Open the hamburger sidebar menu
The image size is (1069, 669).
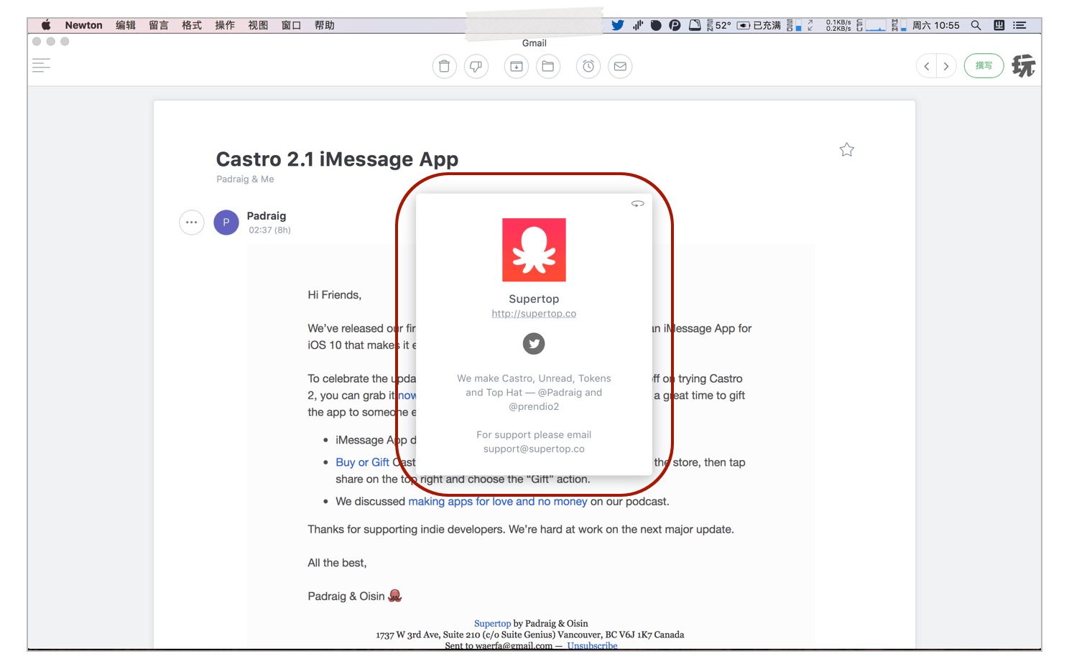42,66
